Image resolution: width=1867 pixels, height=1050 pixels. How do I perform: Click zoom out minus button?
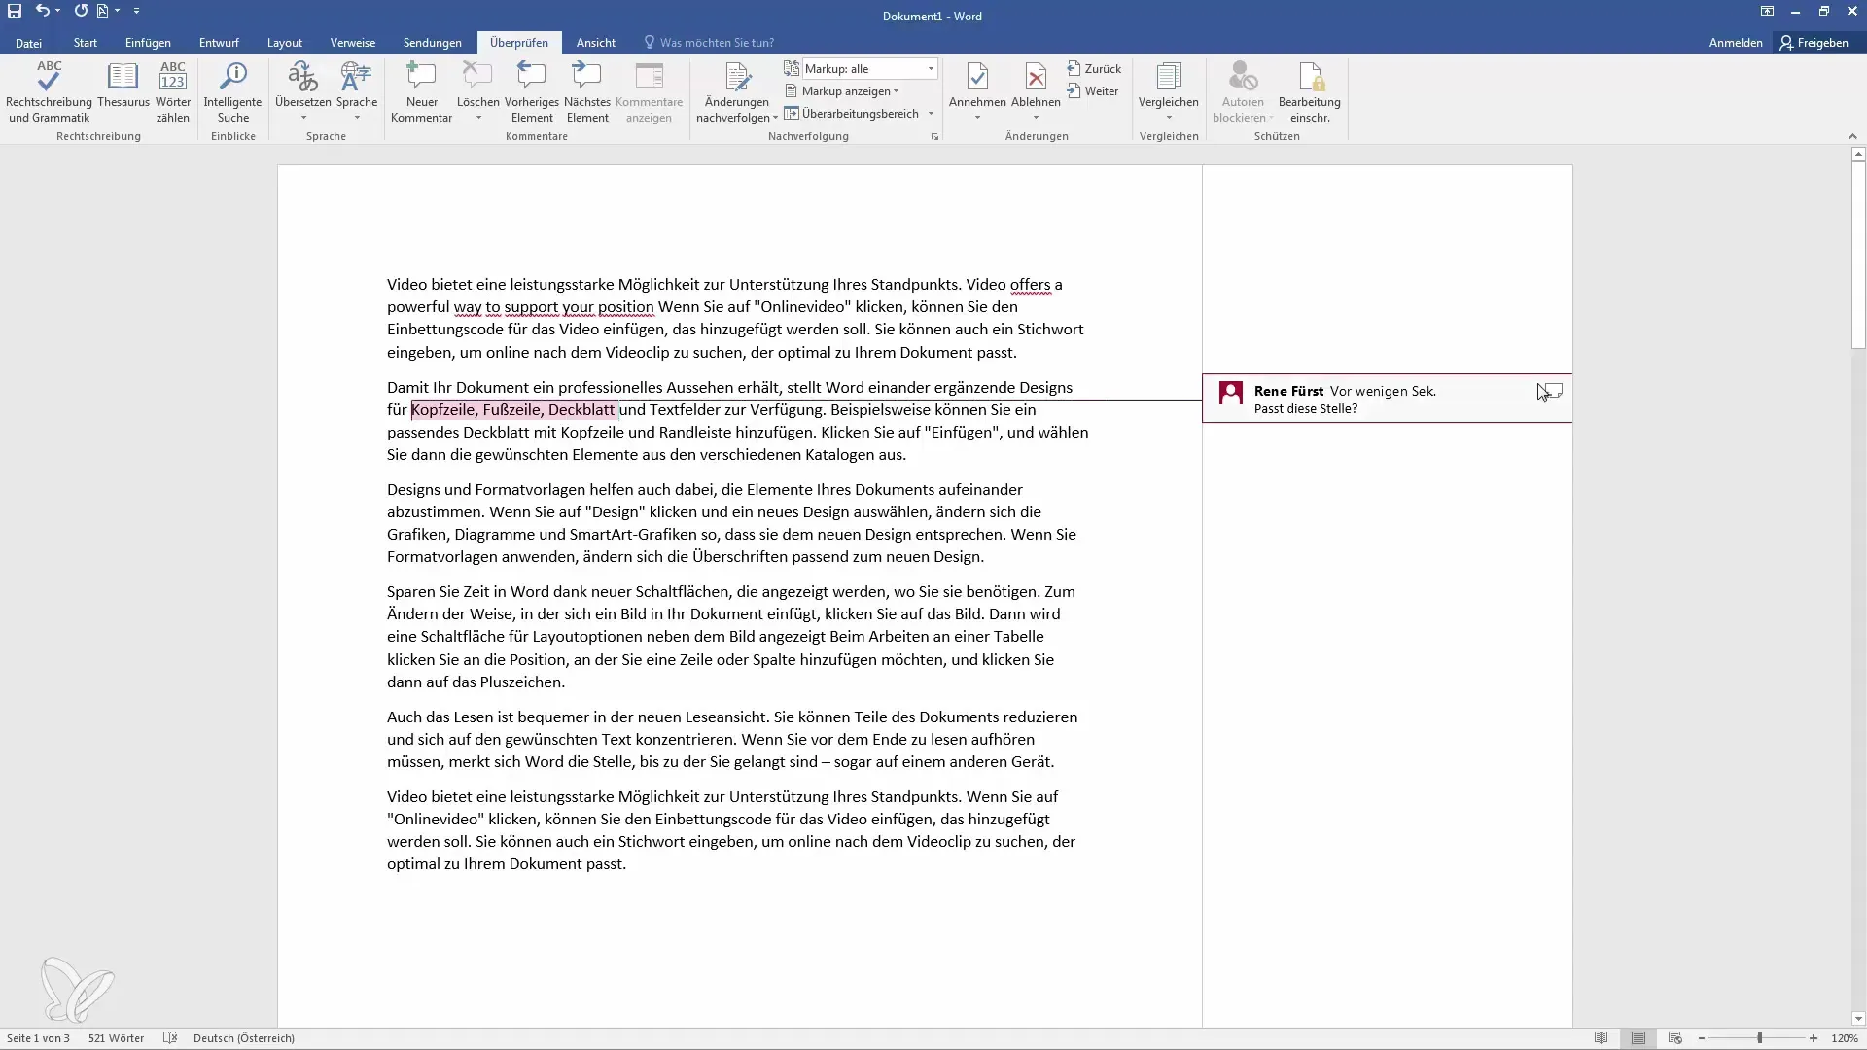(1702, 1038)
